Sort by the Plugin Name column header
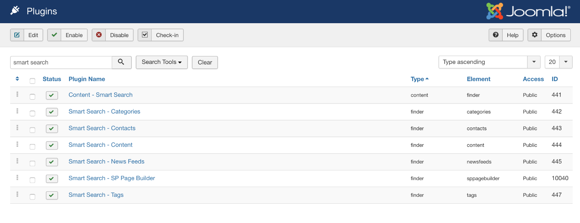Image resolution: width=580 pixels, height=223 pixels. point(87,79)
